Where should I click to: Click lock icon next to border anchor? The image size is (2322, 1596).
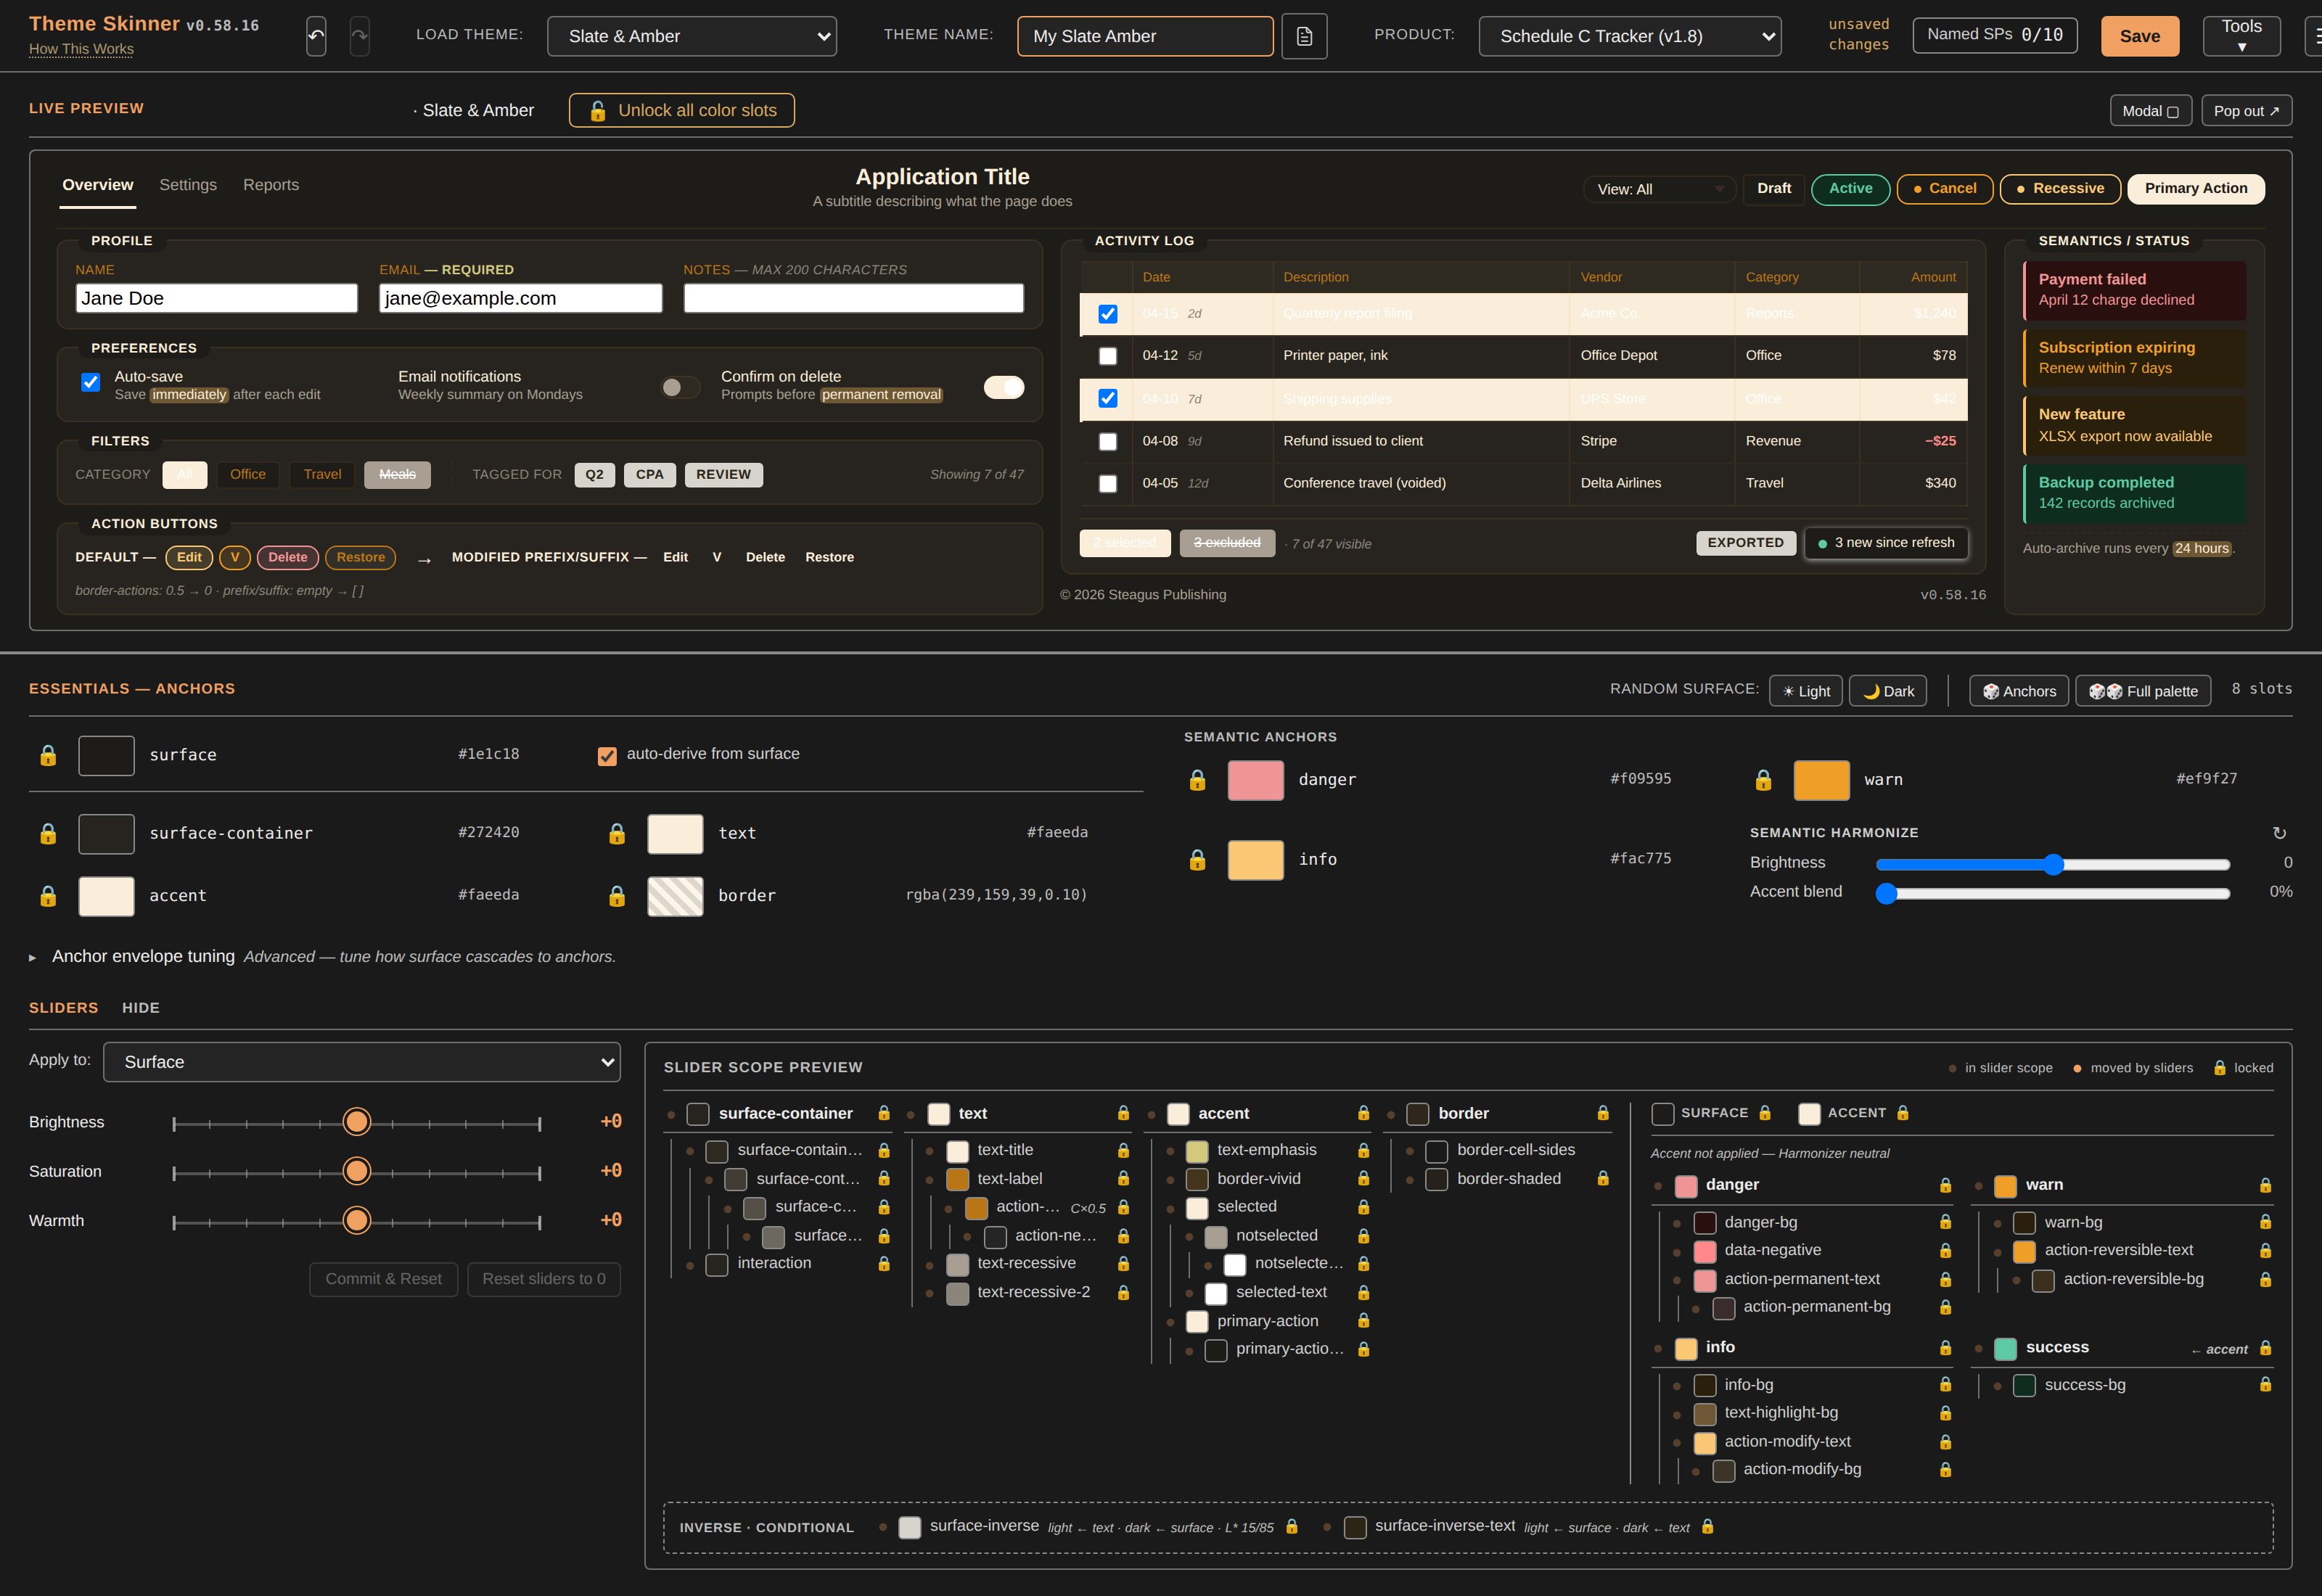tap(617, 896)
